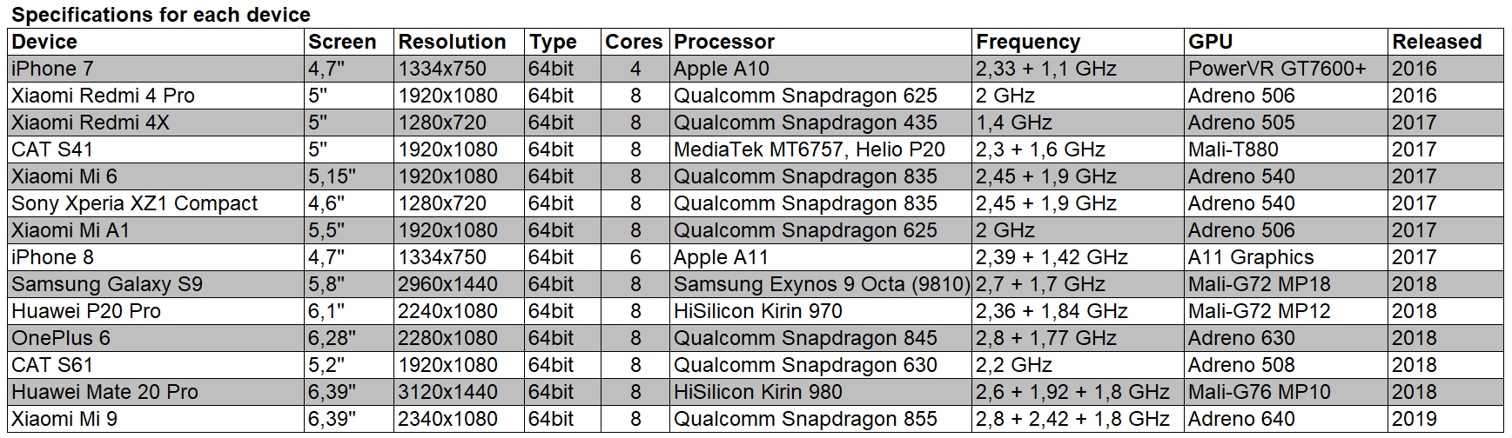Viewport: 1512px width, 438px height.
Task: Select the OnePlus 6 device cell
Action: (x=61, y=338)
